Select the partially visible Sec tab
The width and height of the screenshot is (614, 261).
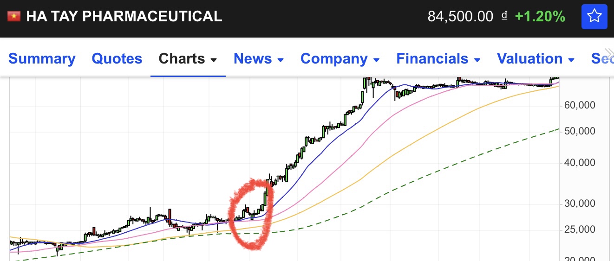(x=602, y=59)
